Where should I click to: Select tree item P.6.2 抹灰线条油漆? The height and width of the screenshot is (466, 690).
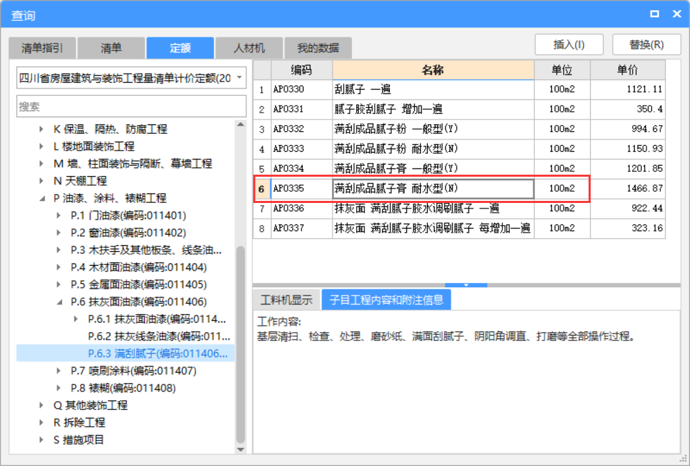[x=159, y=336]
